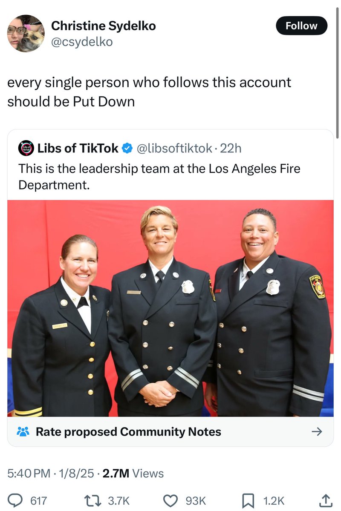The width and height of the screenshot is (341, 511).
Task: Open the @csydelko handle link
Action: (x=82, y=42)
